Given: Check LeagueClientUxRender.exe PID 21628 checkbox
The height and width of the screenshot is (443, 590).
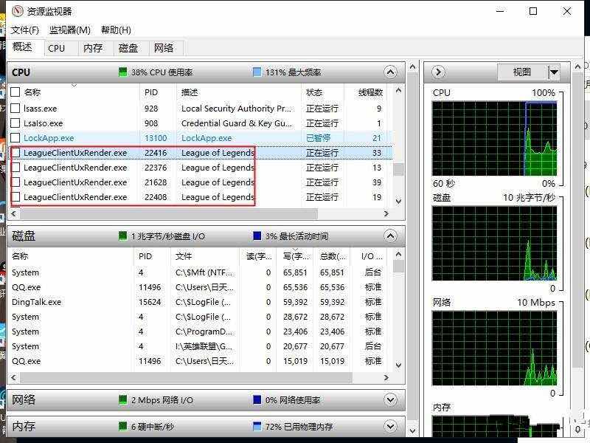Looking at the screenshot, I should pos(15,182).
